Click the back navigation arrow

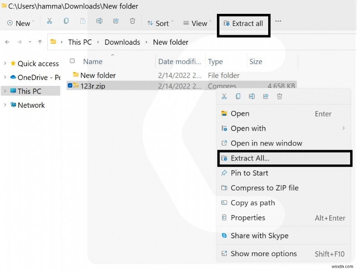coord(7,42)
